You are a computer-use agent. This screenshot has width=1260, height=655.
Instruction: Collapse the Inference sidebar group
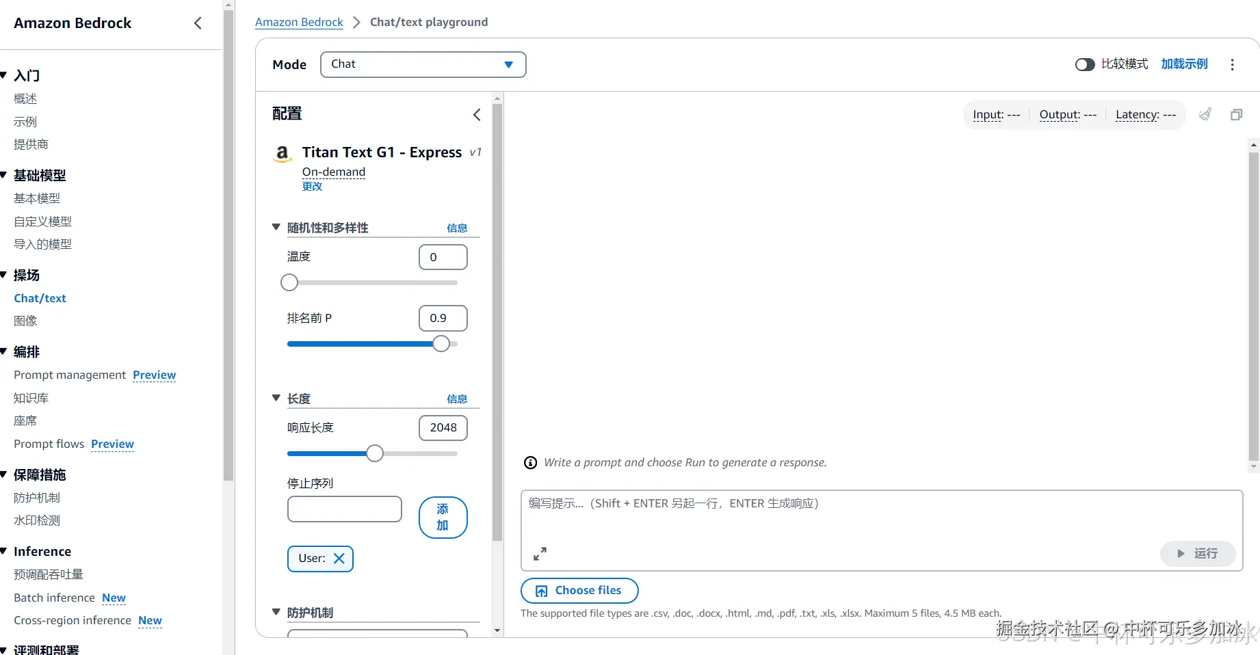pyautogui.click(x=4, y=551)
